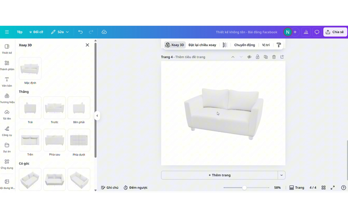Open the Công cụ tools tab

7,131
